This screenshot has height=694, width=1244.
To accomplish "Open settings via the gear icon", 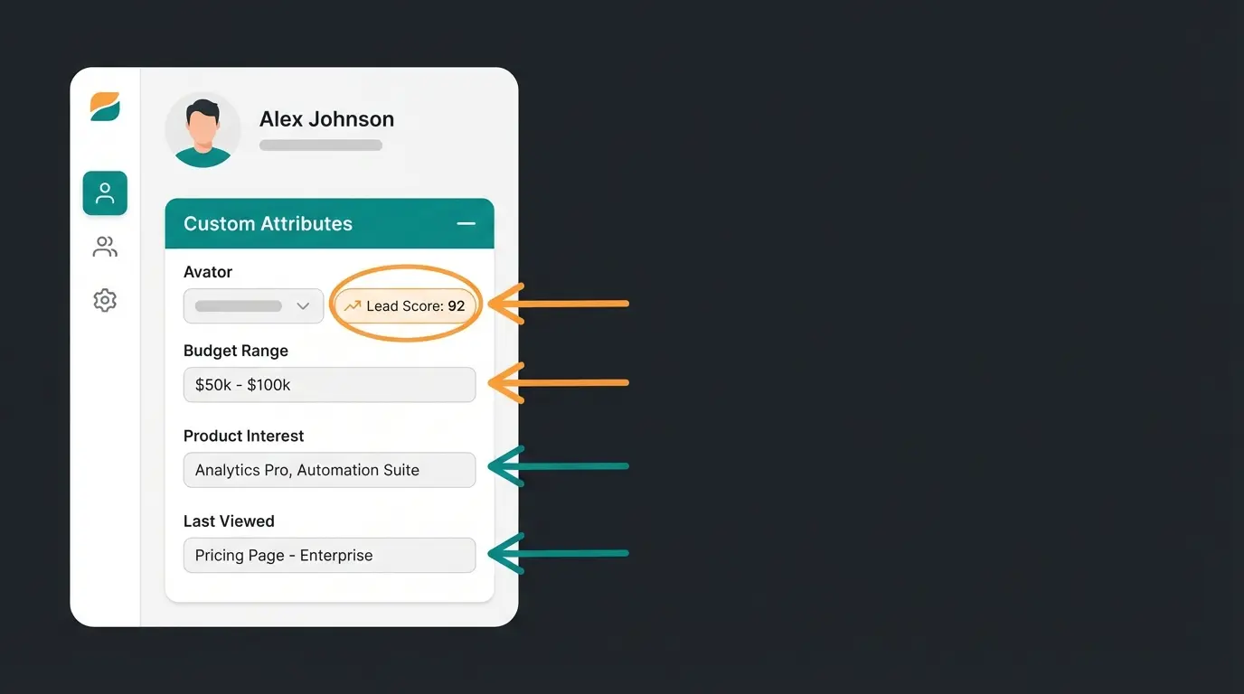I will pos(105,300).
